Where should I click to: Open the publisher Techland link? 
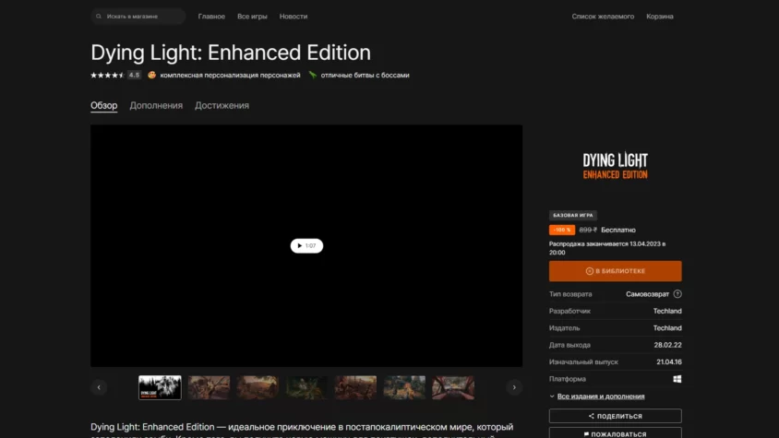pyautogui.click(x=667, y=327)
